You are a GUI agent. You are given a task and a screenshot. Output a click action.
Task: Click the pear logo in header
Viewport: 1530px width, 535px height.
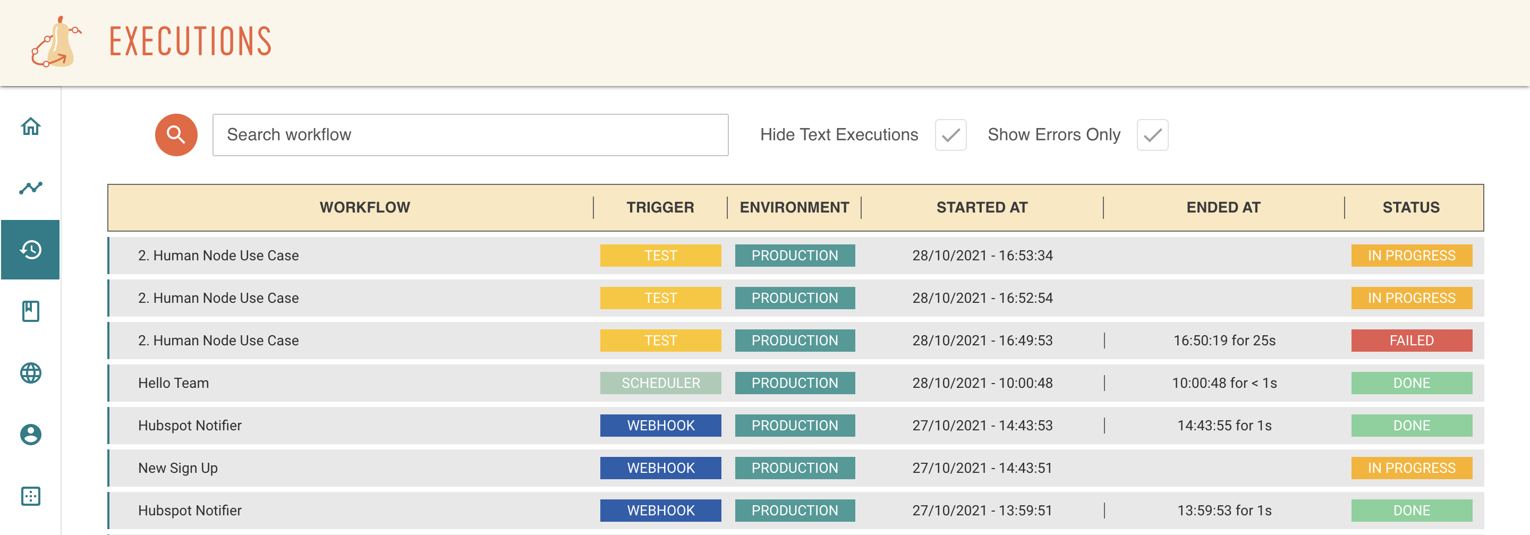(56, 41)
